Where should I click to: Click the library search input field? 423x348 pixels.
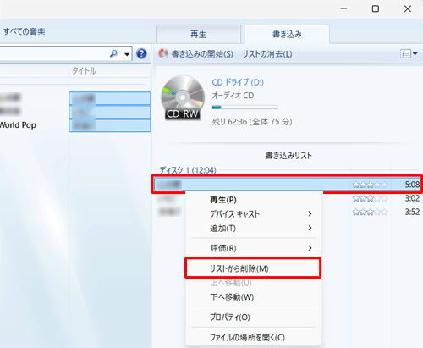click(53, 53)
